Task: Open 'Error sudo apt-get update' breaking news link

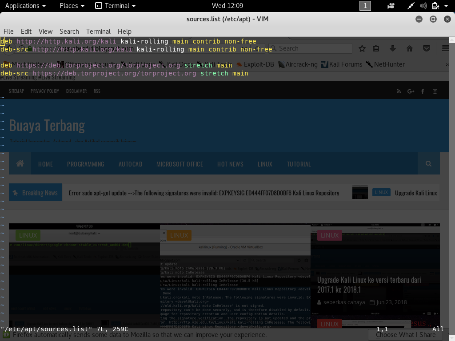Action: point(204,193)
